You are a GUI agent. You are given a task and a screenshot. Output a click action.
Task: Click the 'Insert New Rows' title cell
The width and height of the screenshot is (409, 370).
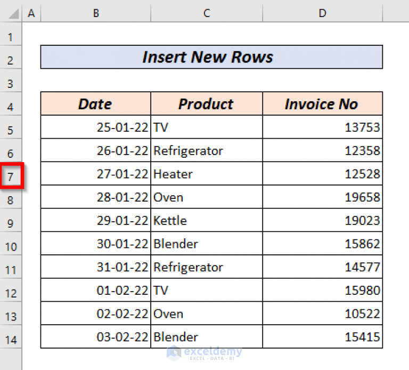(x=211, y=57)
